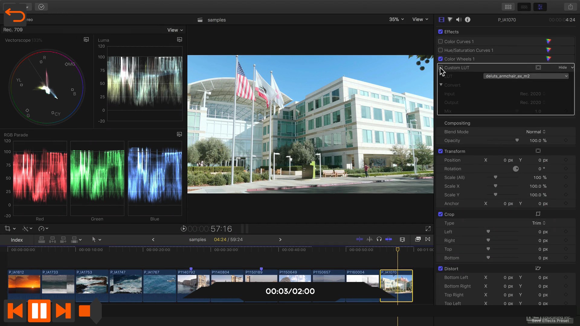Click Save Effects Preset button
580x326 pixels.
click(550, 321)
